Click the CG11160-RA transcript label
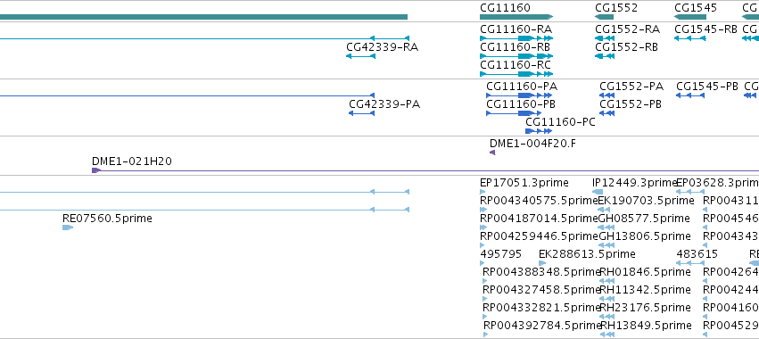 [x=516, y=29]
